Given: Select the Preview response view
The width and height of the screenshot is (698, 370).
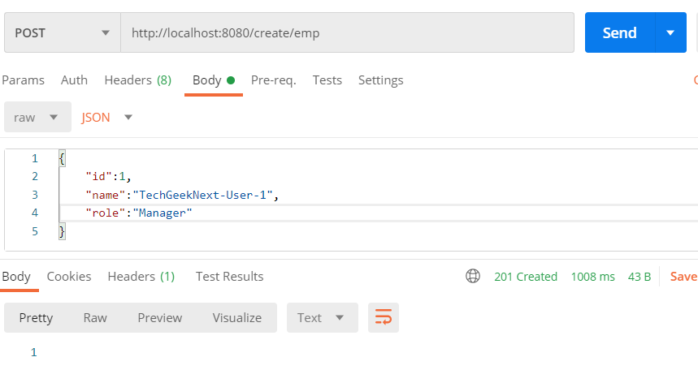Looking at the screenshot, I should pyautogui.click(x=160, y=317).
